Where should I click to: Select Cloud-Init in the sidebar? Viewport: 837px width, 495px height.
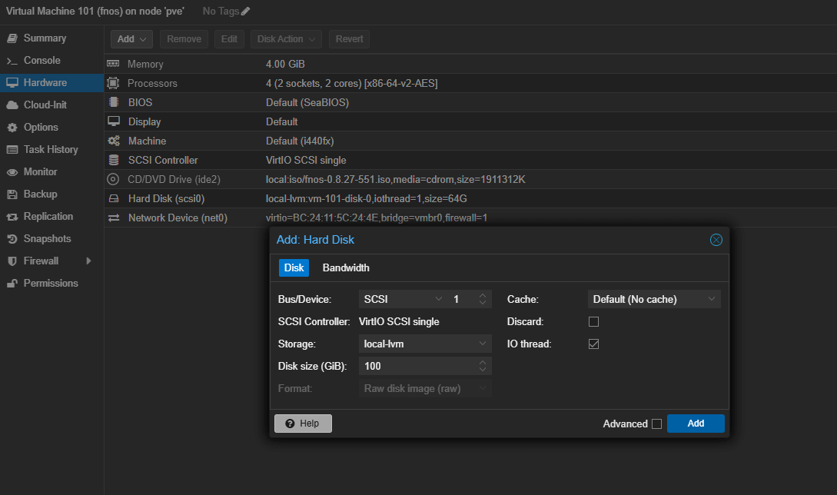pos(45,105)
